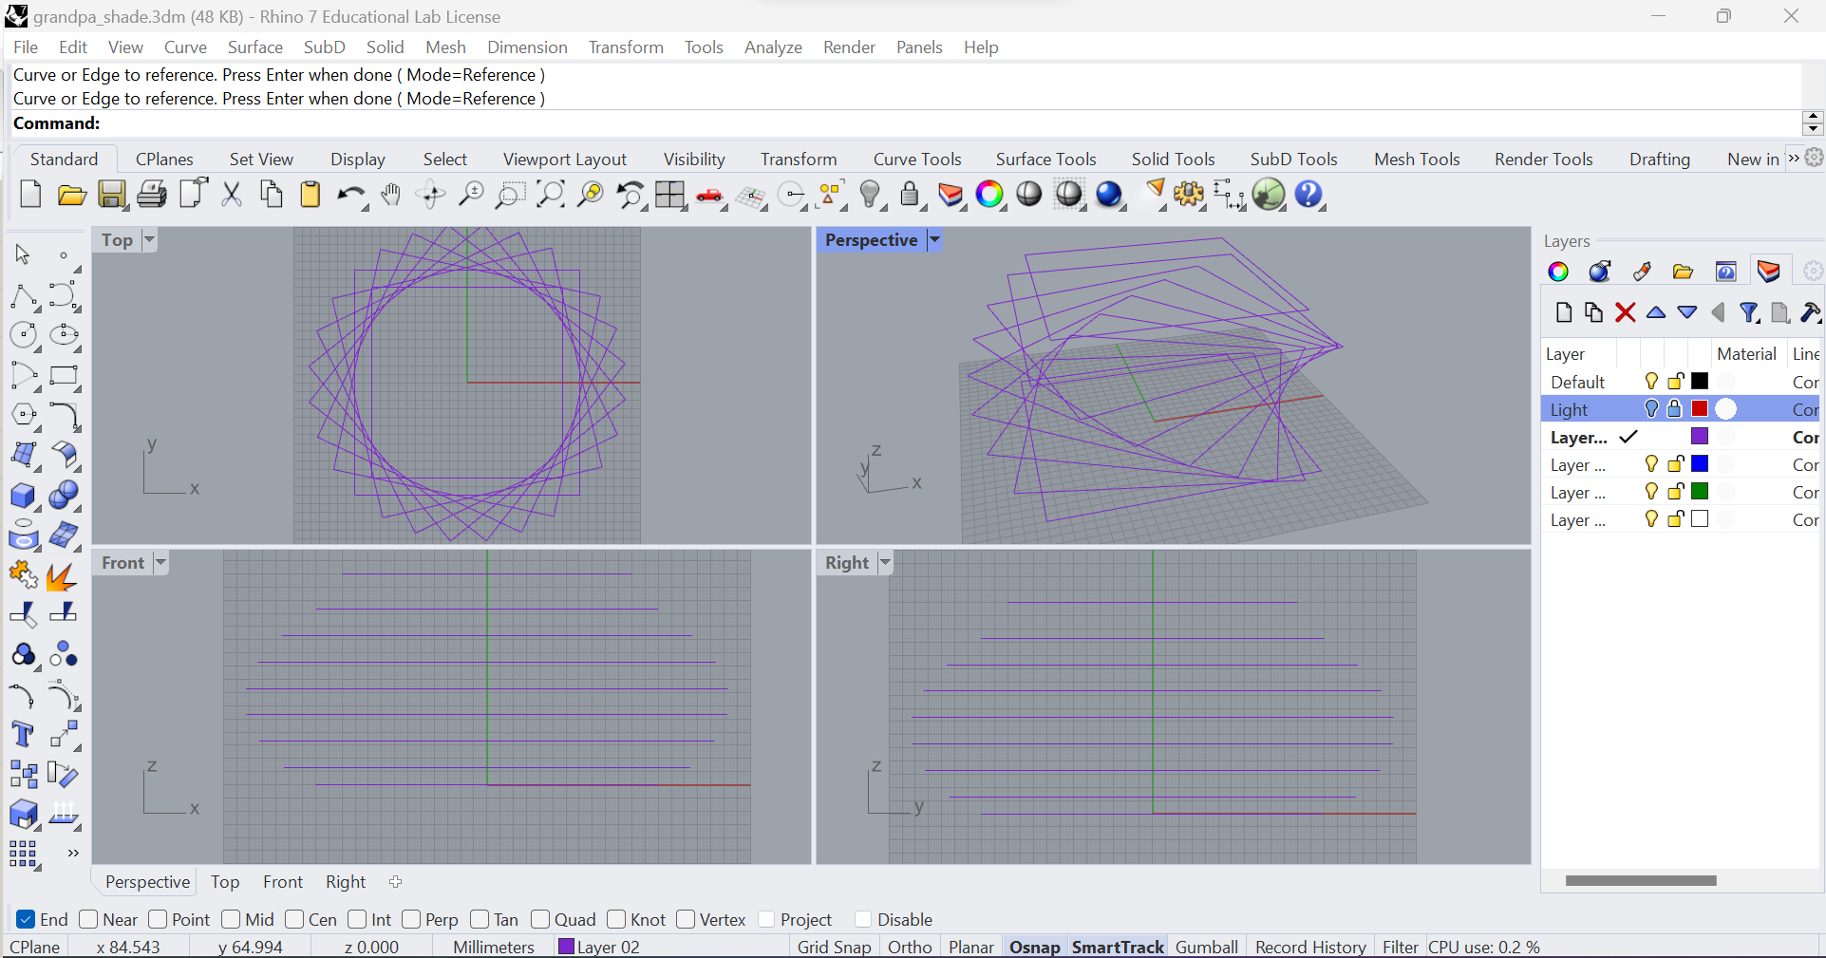Open the Top viewport dropdown menu
The height and width of the screenshot is (958, 1826).
(149, 240)
